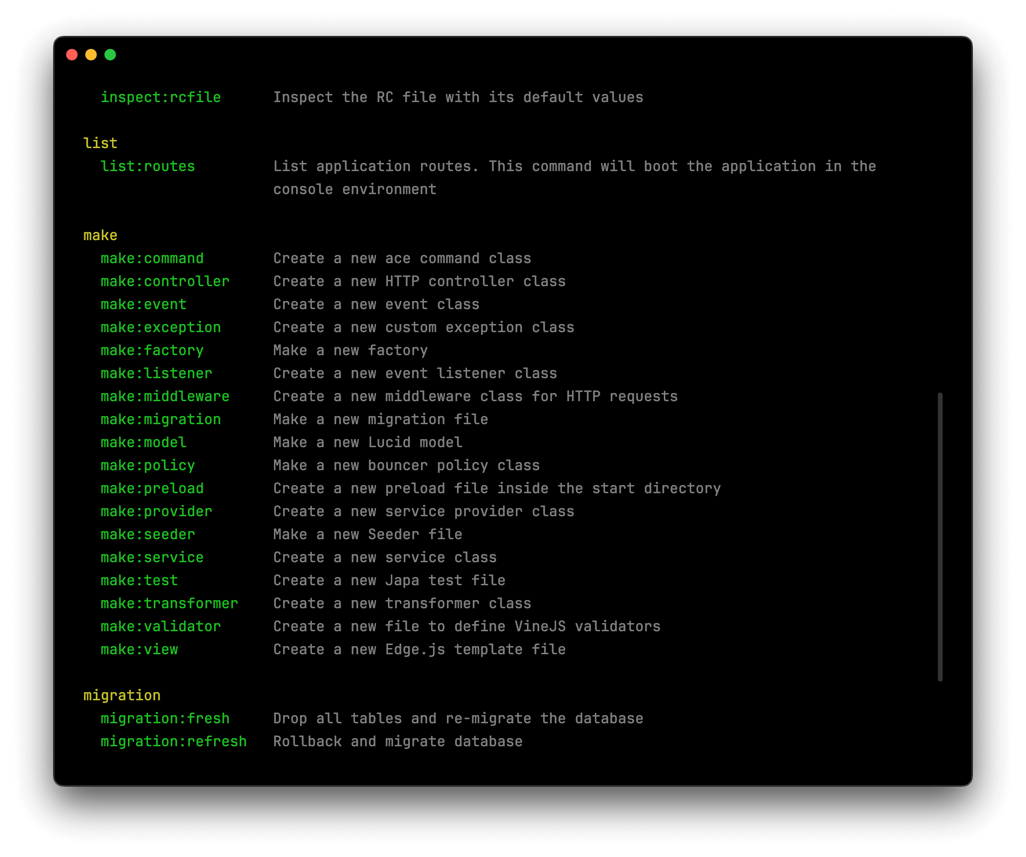Click the migration:fresh command name
Screen dimensions: 1026x857
coord(165,718)
